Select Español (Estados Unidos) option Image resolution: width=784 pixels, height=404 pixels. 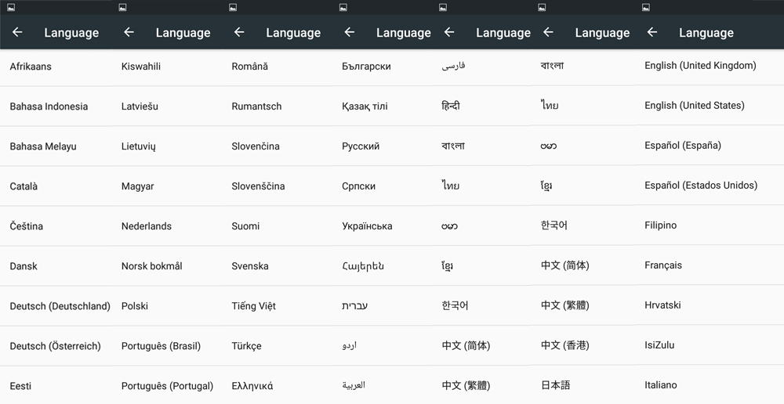(700, 186)
